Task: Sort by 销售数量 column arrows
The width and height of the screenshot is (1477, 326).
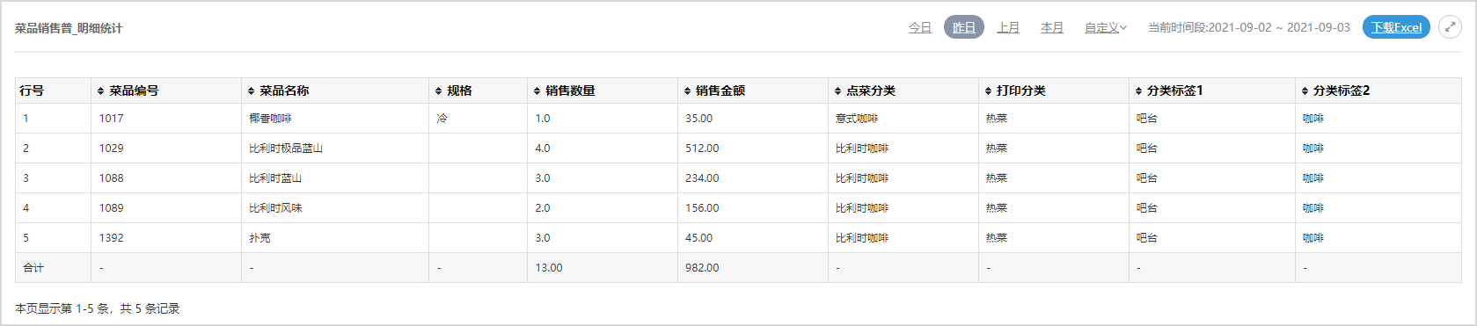Action: 537,91
